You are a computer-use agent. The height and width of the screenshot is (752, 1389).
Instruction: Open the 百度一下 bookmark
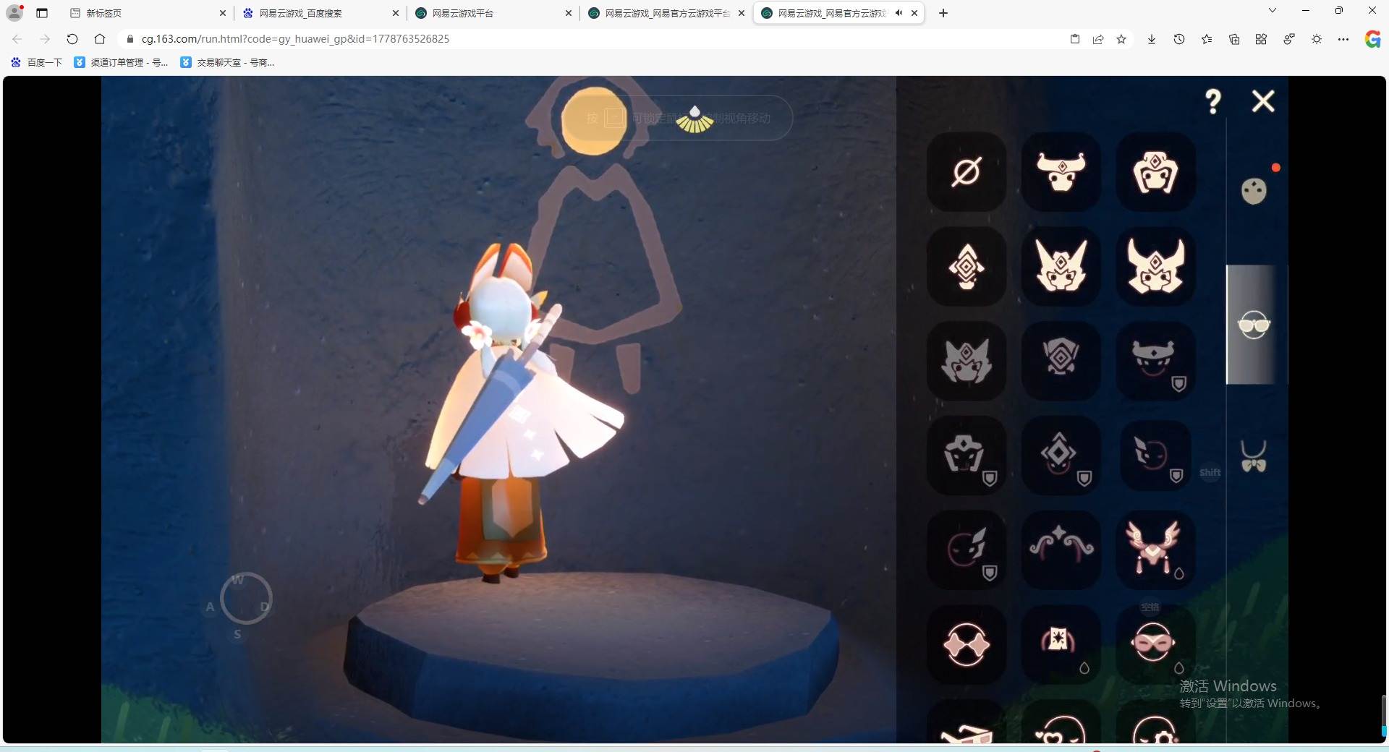(x=37, y=62)
